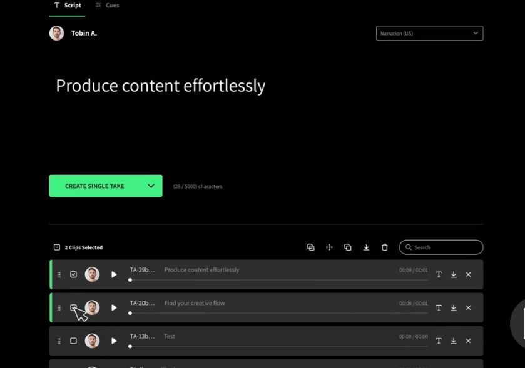Image resolution: width=525 pixels, height=368 pixels.
Task: Uncheck the Produce content effortlessly clip
Action: pos(73,274)
